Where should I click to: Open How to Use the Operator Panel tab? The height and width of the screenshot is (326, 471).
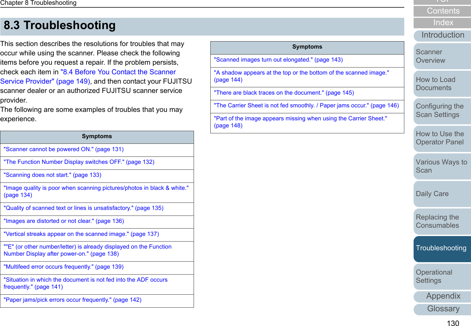click(x=442, y=138)
